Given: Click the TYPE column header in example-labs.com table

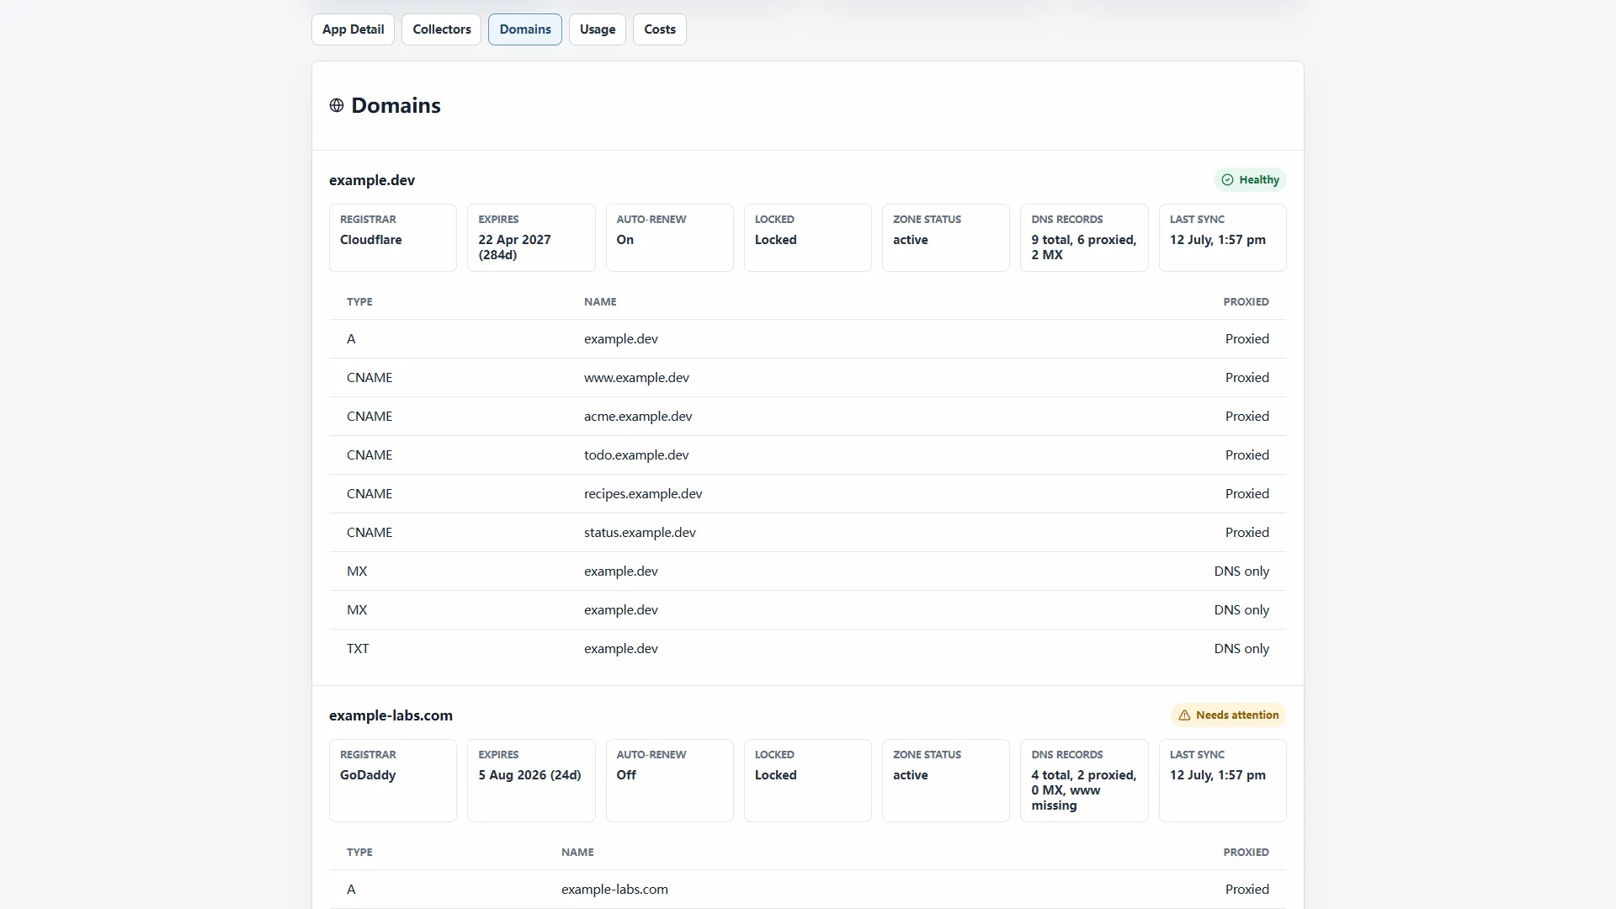Looking at the screenshot, I should pos(359,853).
